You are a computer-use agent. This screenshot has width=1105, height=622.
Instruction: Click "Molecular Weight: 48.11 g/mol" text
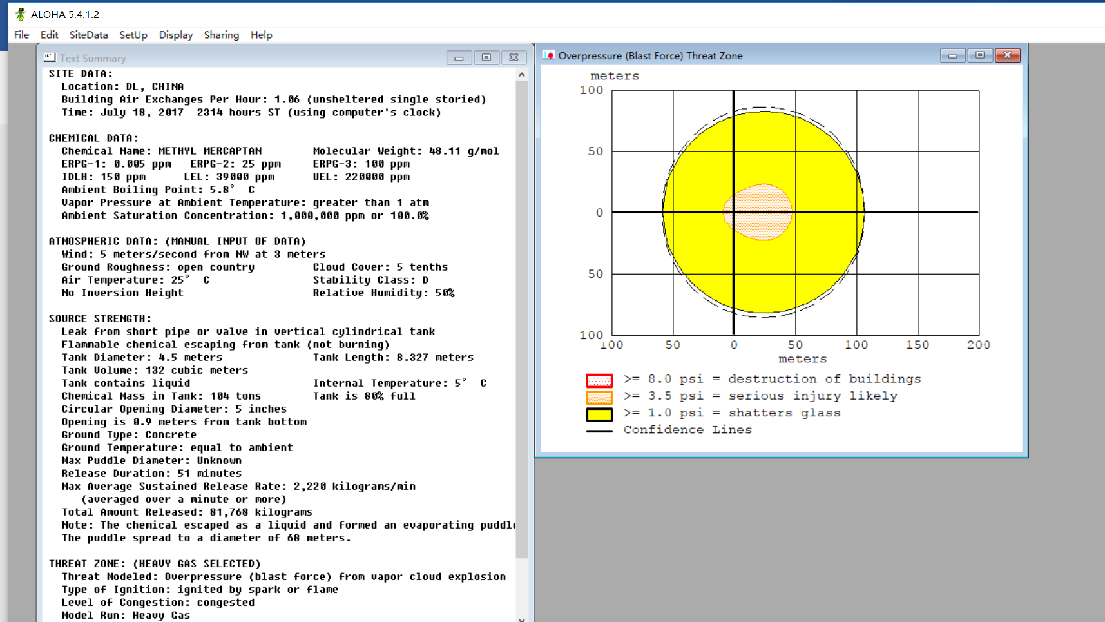pyautogui.click(x=406, y=151)
